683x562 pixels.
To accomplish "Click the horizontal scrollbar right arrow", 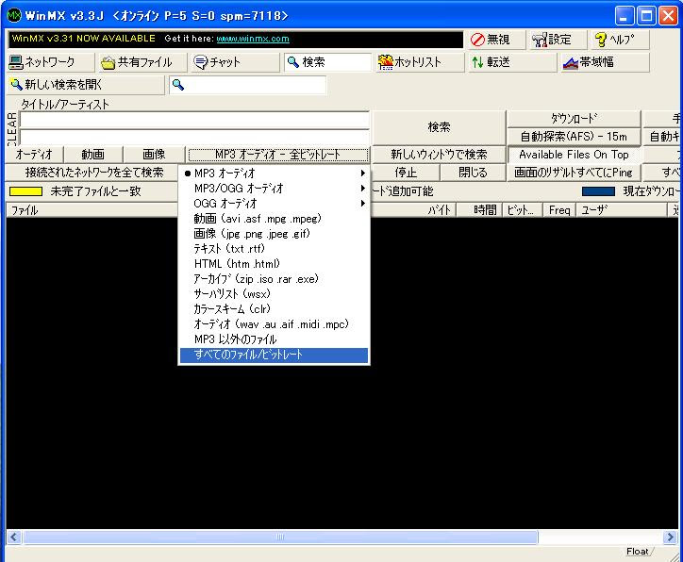I will [x=669, y=537].
